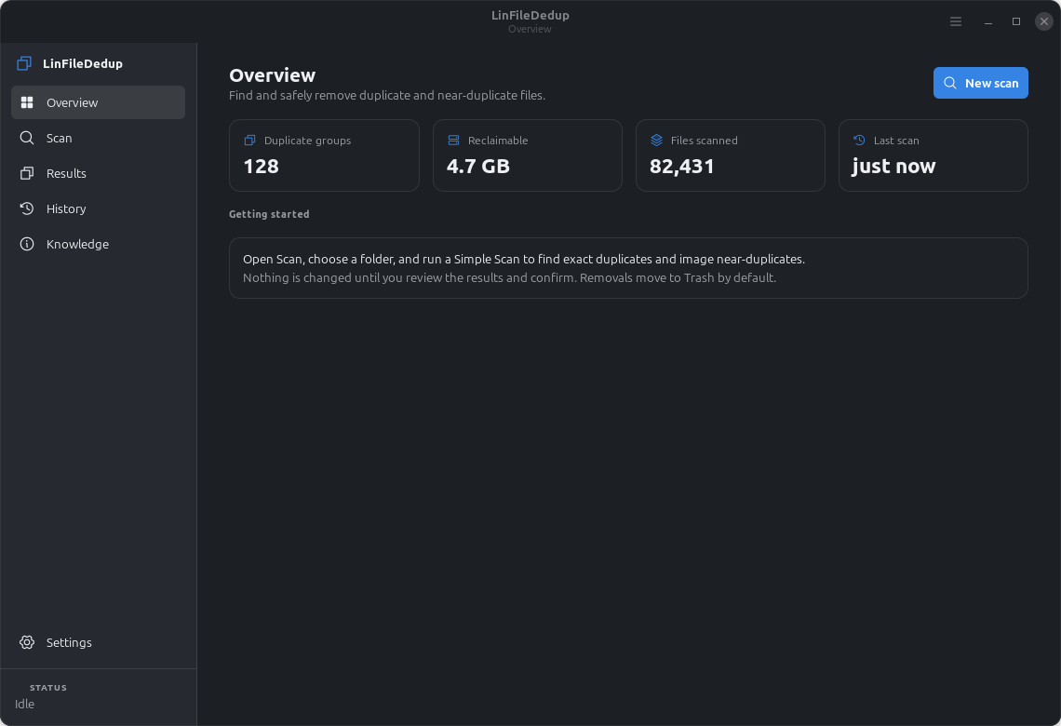Click the Reclaimable storage icon
Image resolution: width=1061 pixels, height=726 pixels.
click(x=453, y=140)
